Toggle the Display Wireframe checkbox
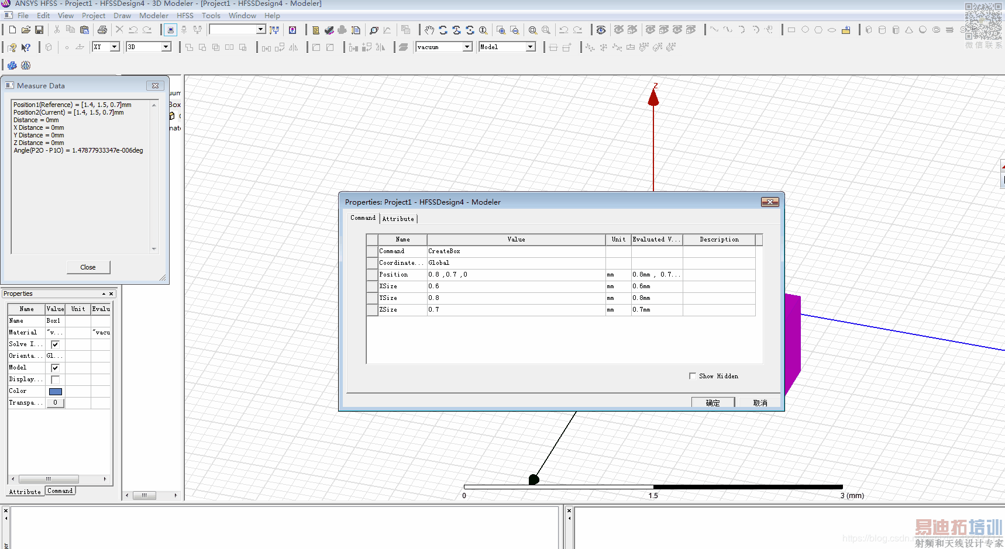 (55, 379)
